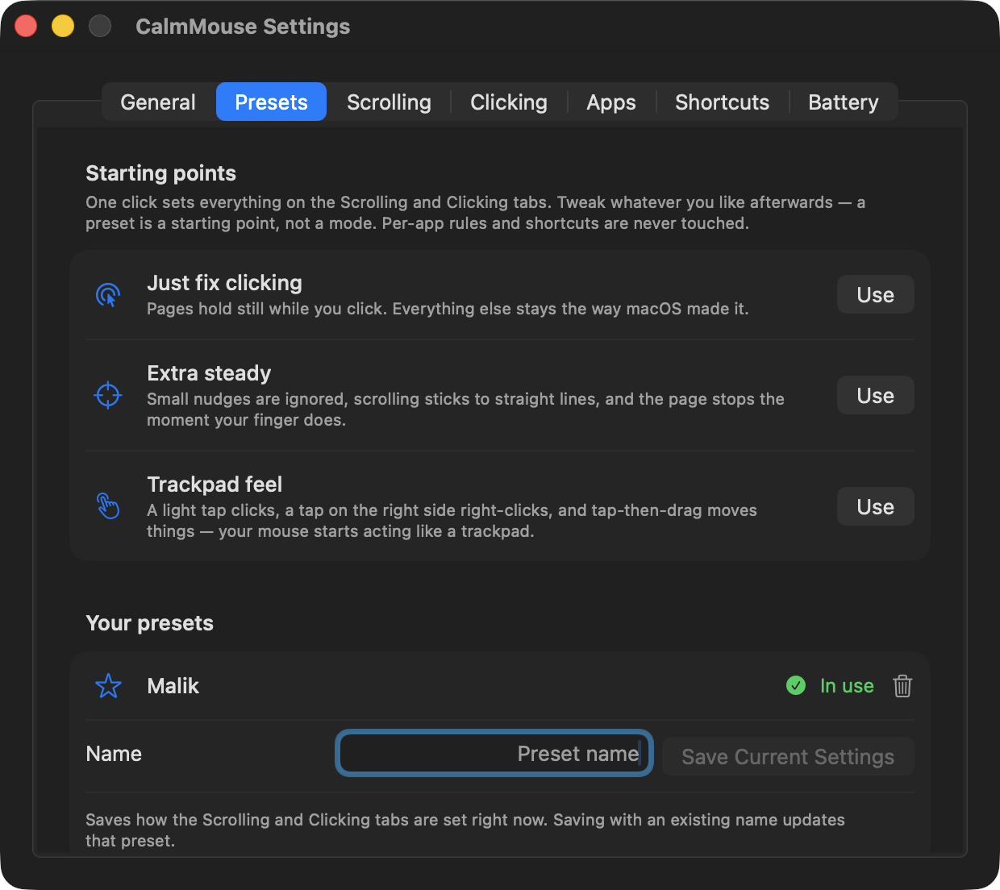The height and width of the screenshot is (890, 1000).
Task: Click the star icon next to Malik
Action: (x=108, y=686)
